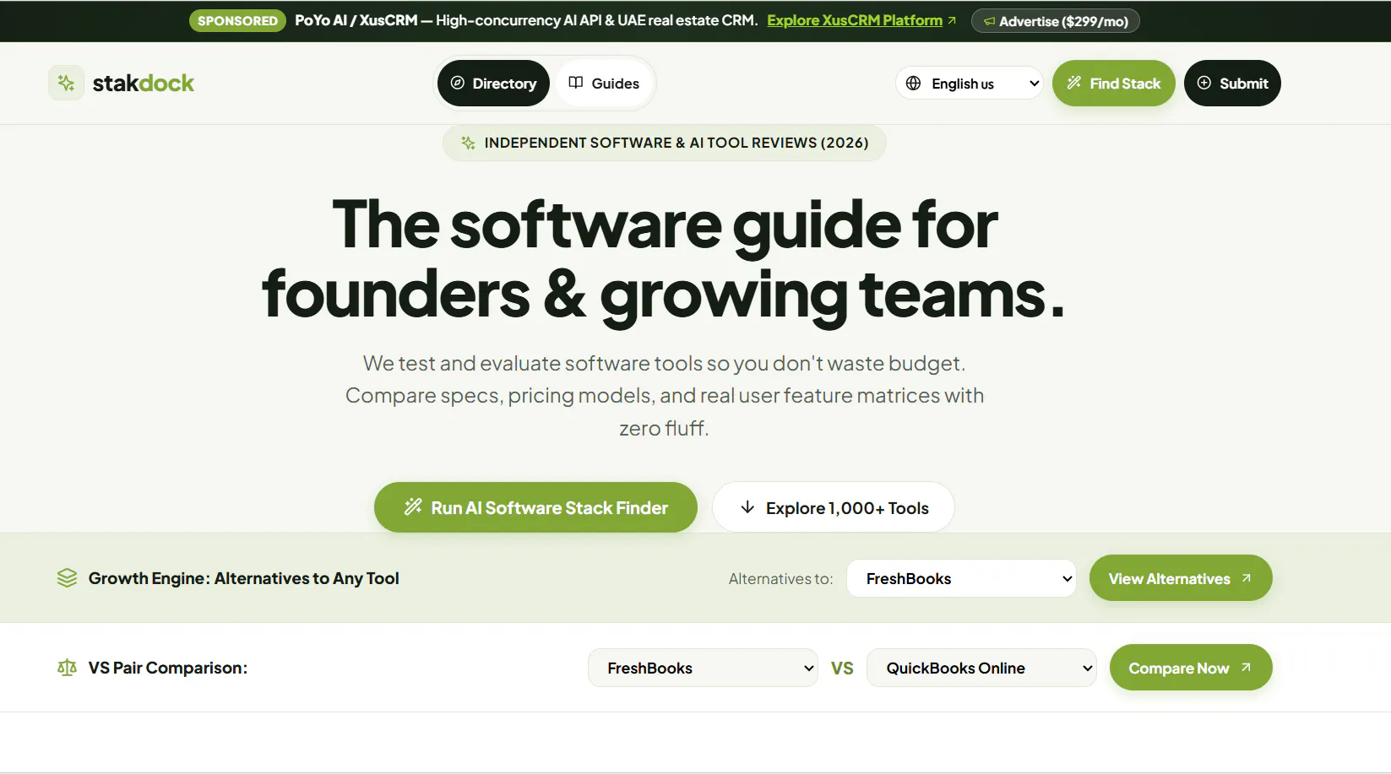Click the sparkle icon in the reviews badge
This screenshot has width=1391, height=774.
click(468, 143)
